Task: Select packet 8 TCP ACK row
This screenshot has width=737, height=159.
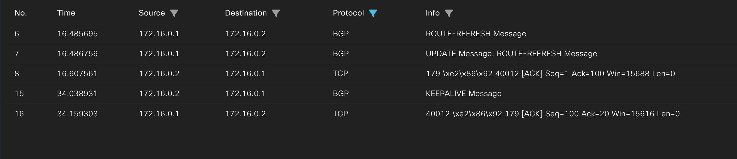Action: [371, 74]
